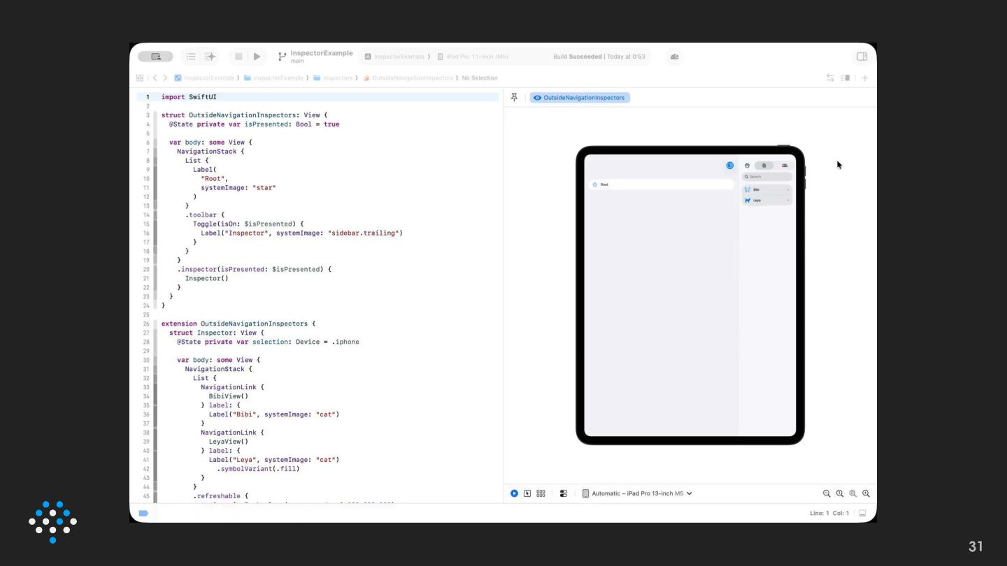The image size is (1007, 566).
Task: Add a new editor with plus button
Action: 864,78
